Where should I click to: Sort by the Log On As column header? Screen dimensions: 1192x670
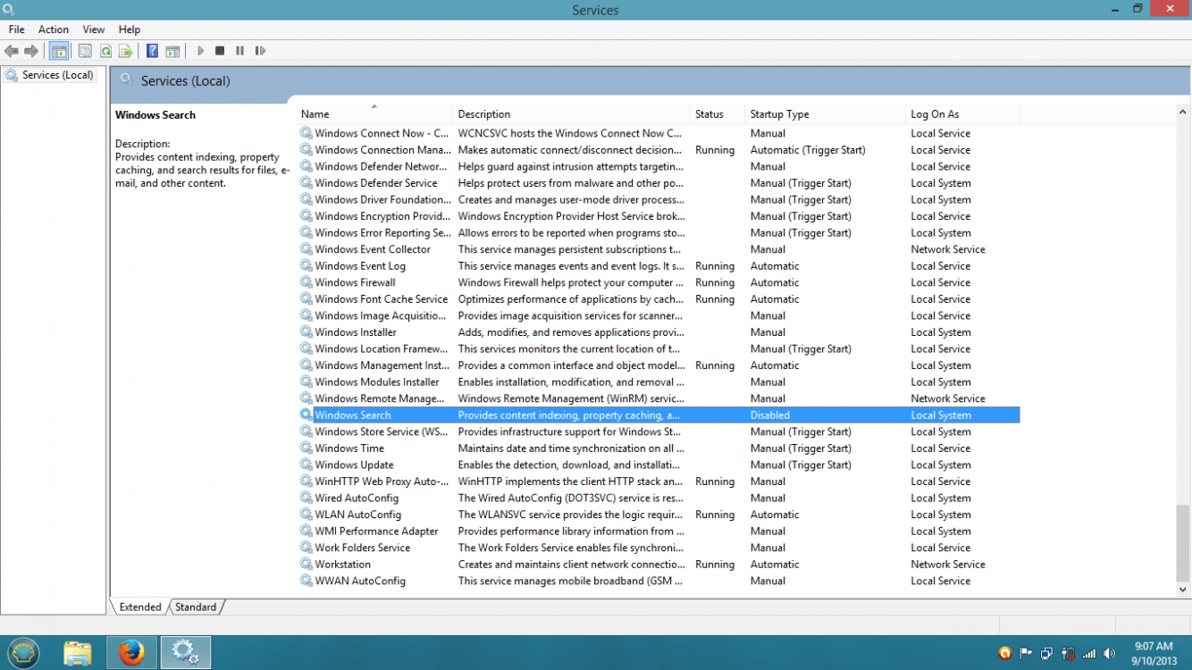tap(962, 114)
